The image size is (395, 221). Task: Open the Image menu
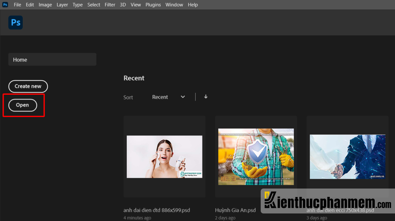45,5
